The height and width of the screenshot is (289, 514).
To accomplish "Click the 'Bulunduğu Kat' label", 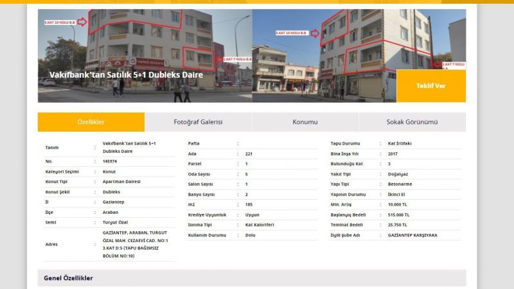I will pos(346,164).
